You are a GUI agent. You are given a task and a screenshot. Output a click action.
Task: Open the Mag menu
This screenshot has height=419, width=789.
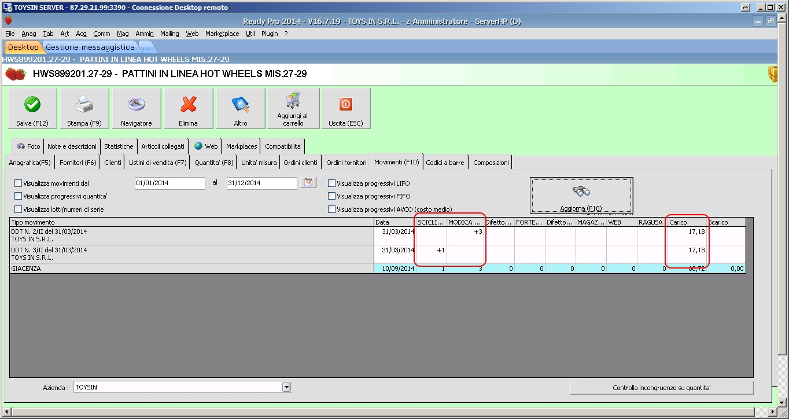tap(123, 34)
